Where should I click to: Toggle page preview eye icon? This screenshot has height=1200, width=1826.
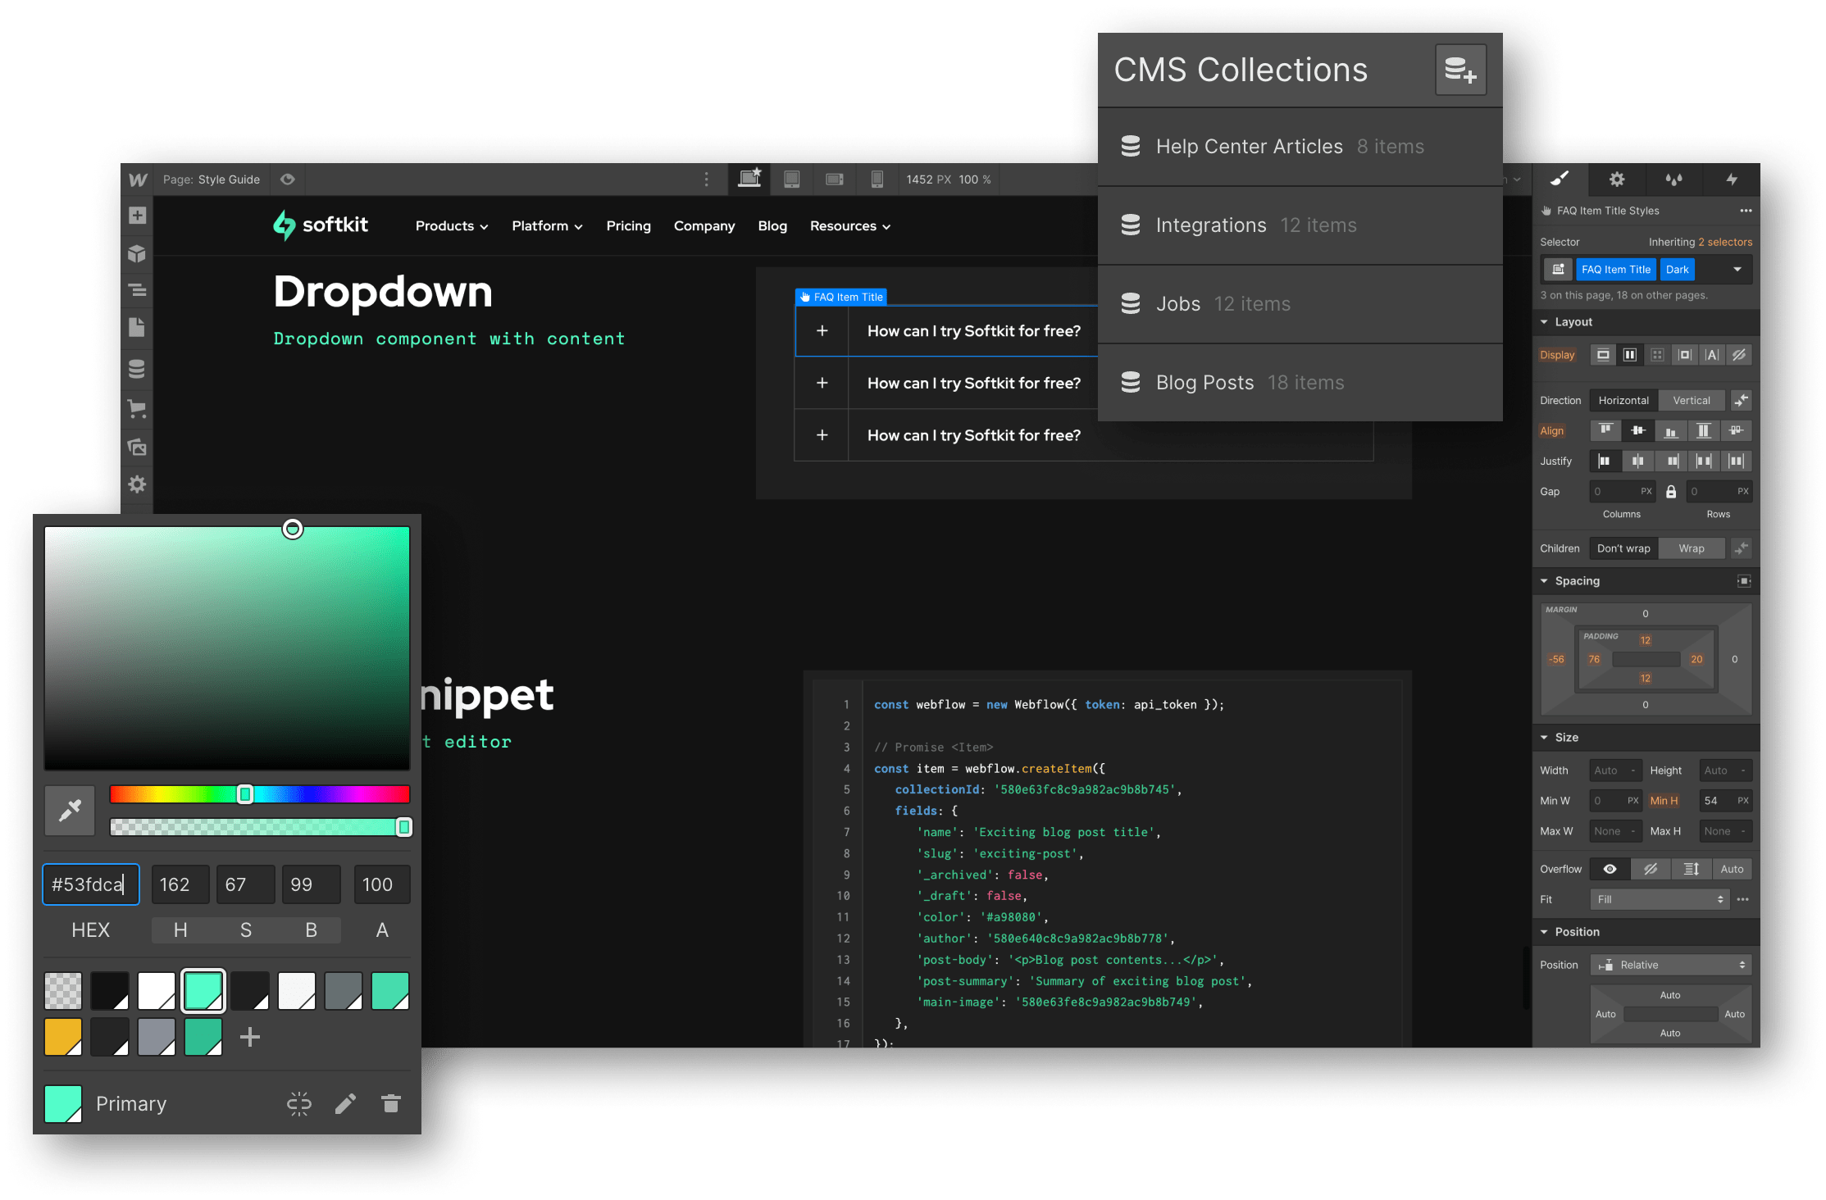288,180
